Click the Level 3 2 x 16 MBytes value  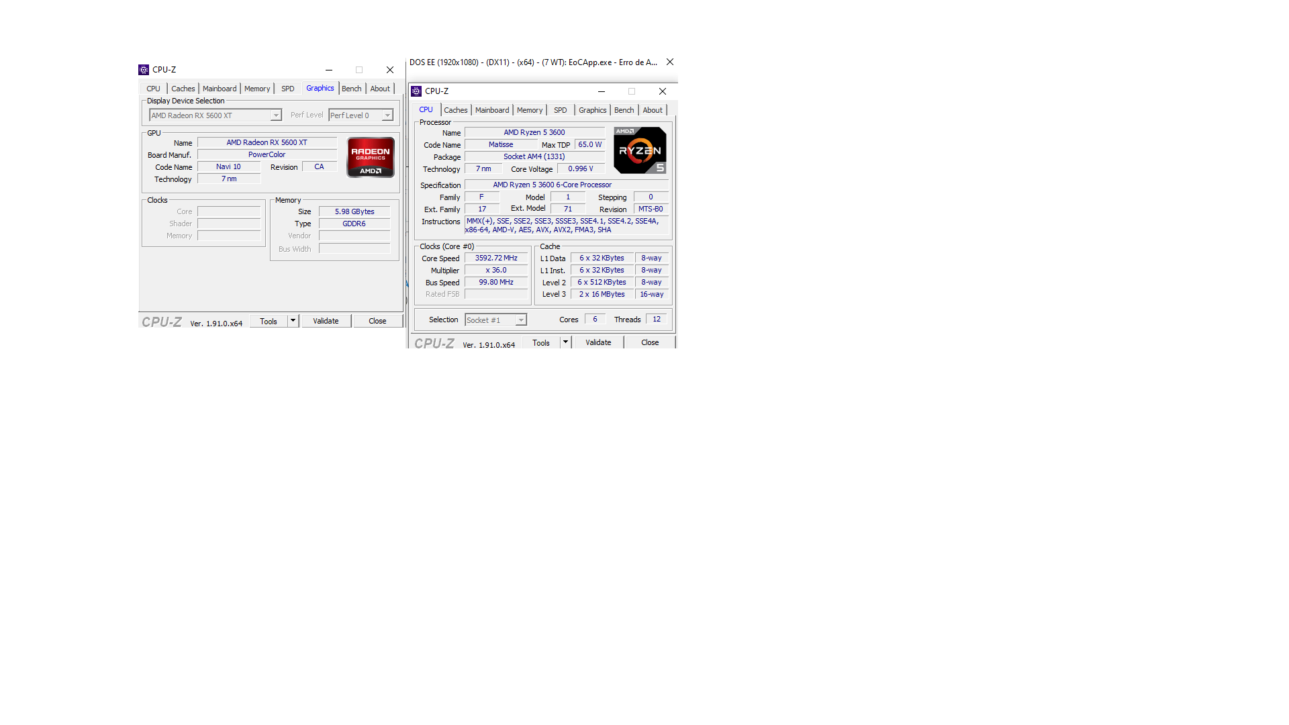pos(602,294)
